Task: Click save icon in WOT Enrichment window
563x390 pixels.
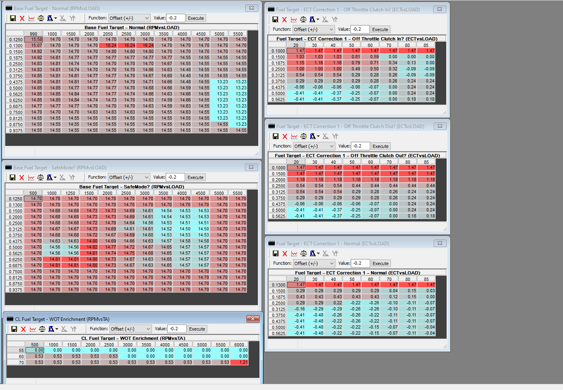Action: point(14,329)
